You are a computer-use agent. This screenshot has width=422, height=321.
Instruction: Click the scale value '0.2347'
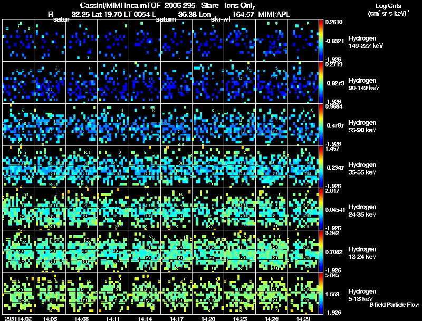coord(335,168)
